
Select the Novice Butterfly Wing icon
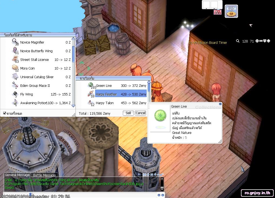[x=15, y=51]
